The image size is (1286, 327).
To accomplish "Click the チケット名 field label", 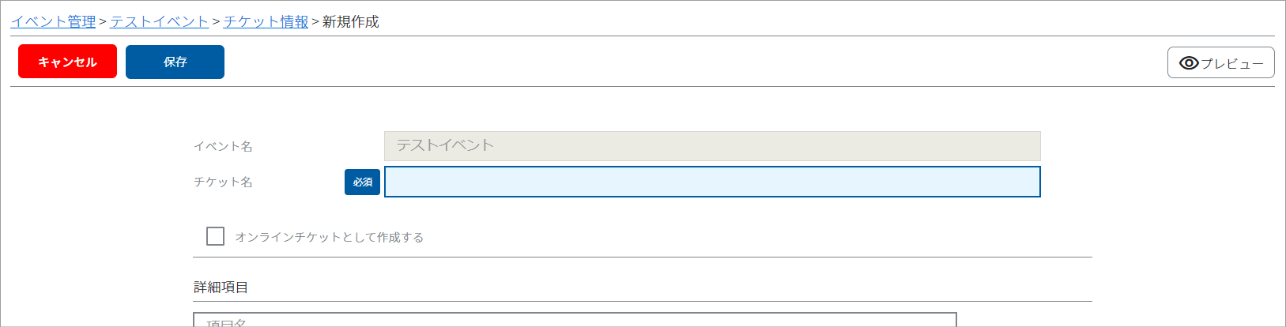I will pyautogui.click(x=223, y=182).
